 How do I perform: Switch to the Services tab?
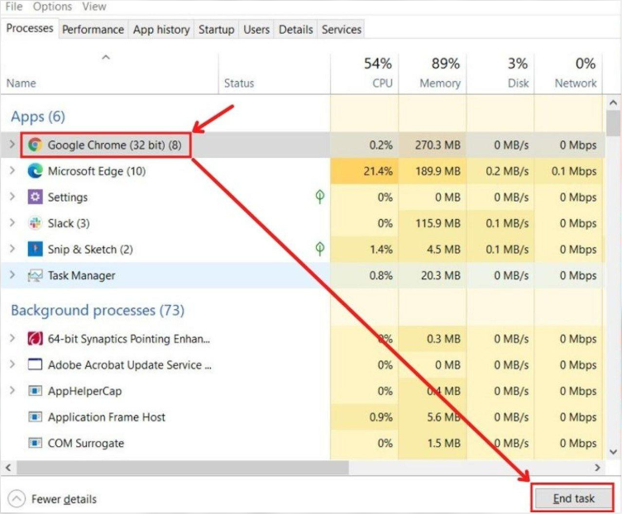[x=342, y=30]
